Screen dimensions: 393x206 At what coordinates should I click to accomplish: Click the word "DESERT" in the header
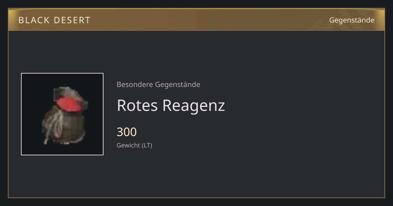pyautogui.click(x=72, y=20)
